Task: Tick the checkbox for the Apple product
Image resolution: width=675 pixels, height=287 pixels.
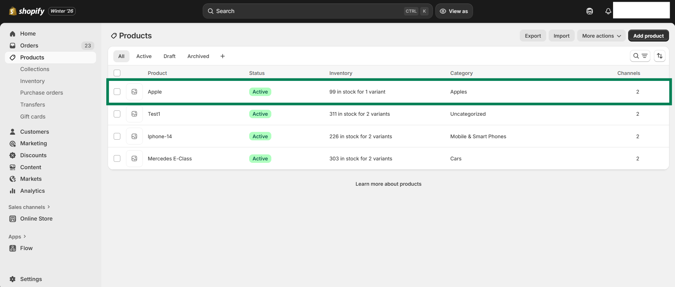Action: click(117, 92)
